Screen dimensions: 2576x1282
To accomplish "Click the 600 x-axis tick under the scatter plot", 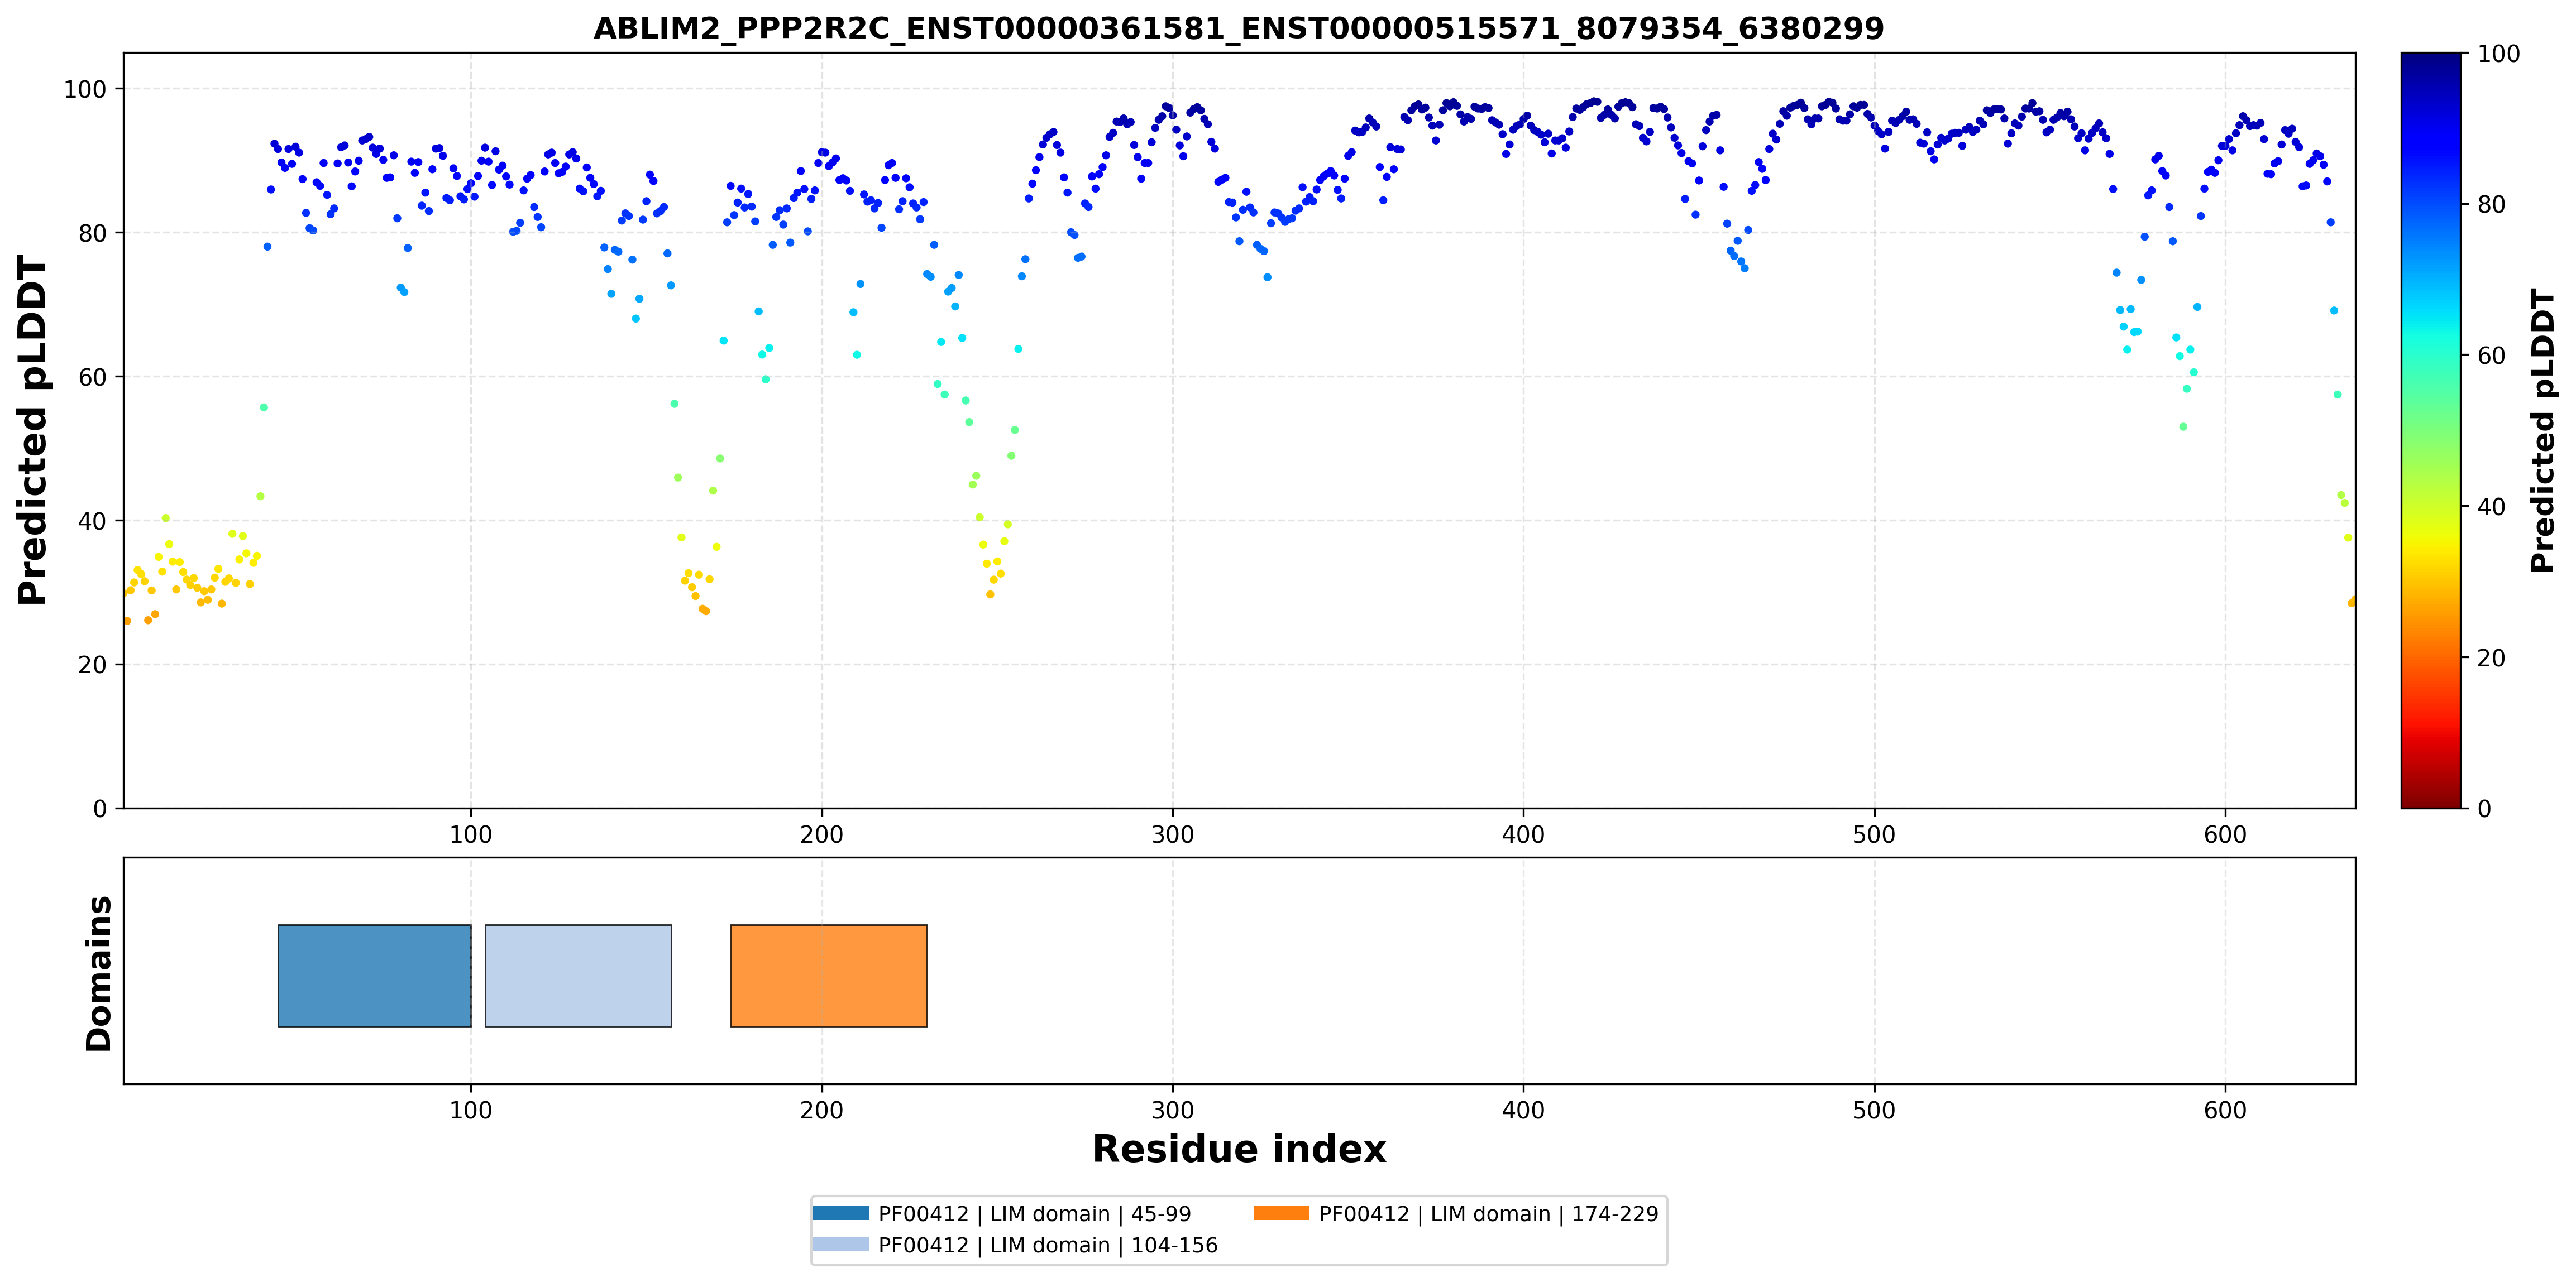I will pyautogui.click(x=2225, y=834).
